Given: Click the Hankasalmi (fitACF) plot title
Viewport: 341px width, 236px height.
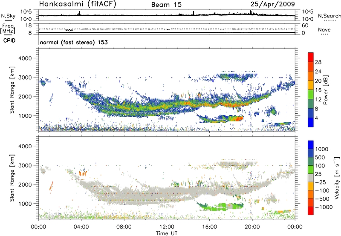Looking at the screenshot, I should coord(78,4).
